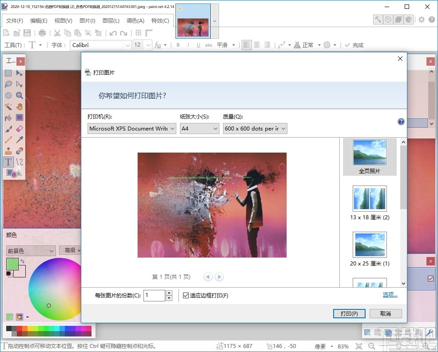Click the Print icon in toolbar
This screenshot has height=352, width=438.
(42, 33)
